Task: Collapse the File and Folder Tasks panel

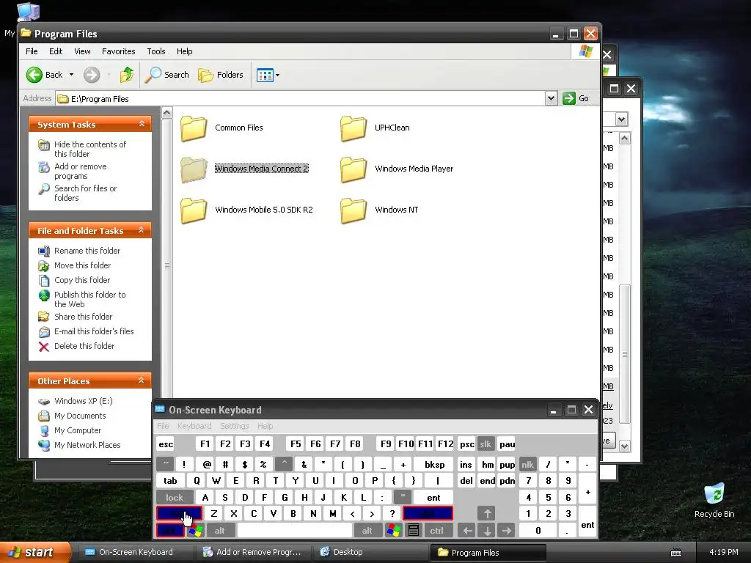Action: pos(142,230)
